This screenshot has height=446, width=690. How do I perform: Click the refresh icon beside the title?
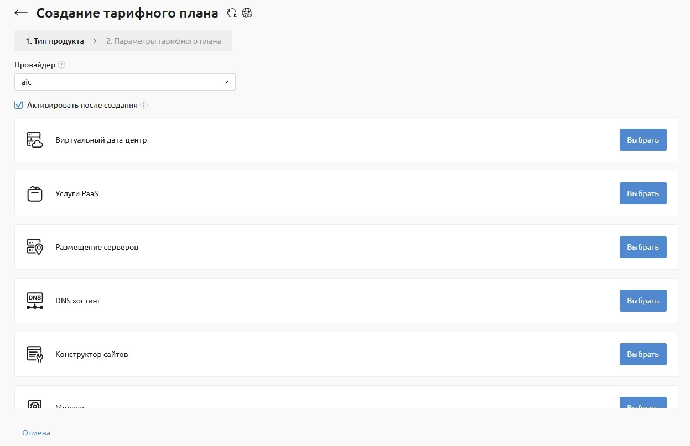232,13
